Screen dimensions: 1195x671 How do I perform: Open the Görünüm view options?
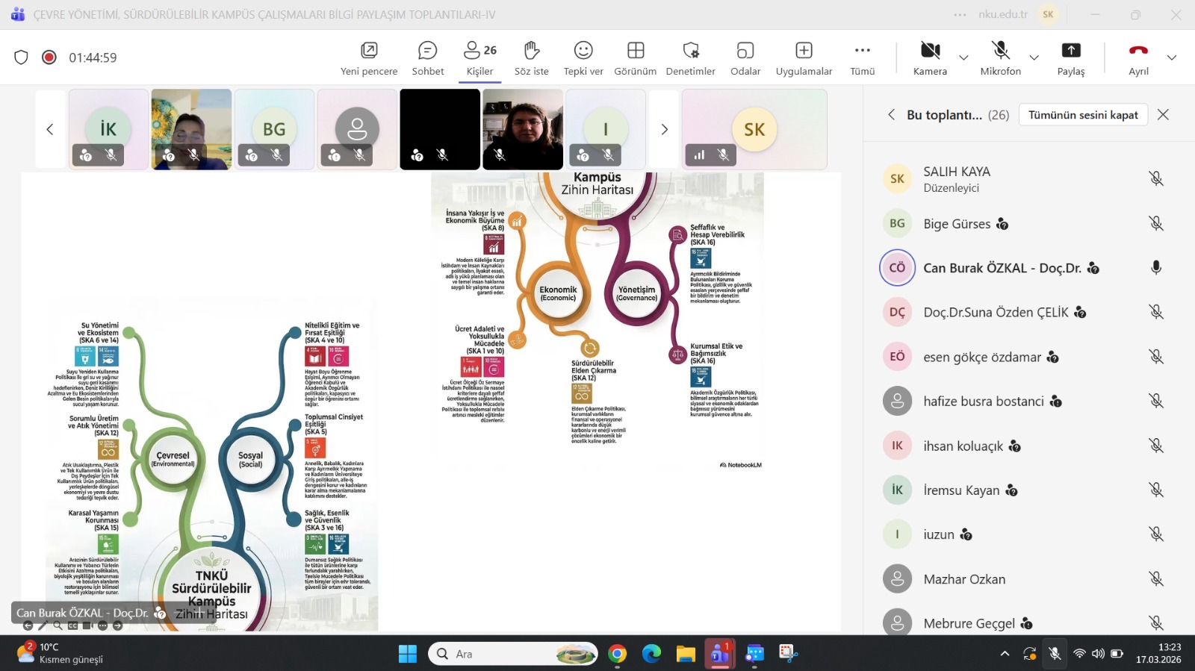(x=635, y=57)
